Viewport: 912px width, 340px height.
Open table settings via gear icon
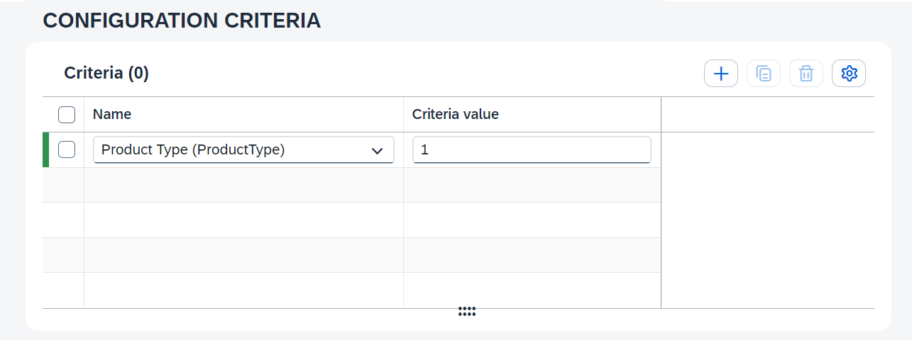(x=848, y=74)
